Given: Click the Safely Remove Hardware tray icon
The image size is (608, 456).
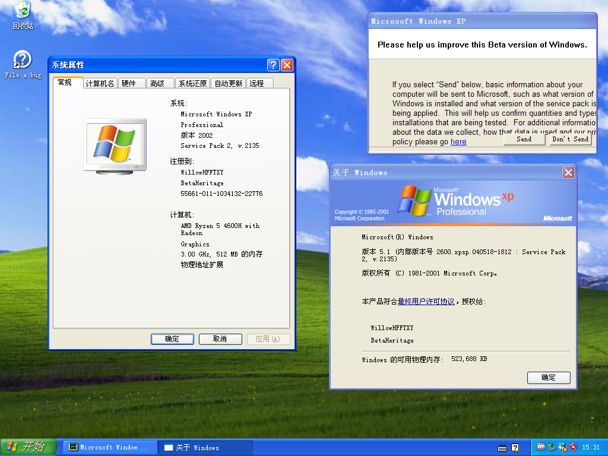Looking at the screenshot, I should (x=552, y=447).
